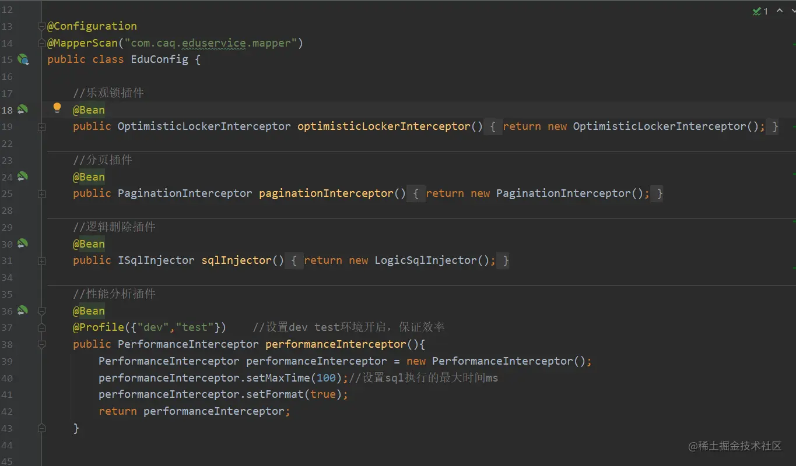Click the "test" string in @Profile
Viewport: 796px width, 466px height.
(x=194, y=327)
